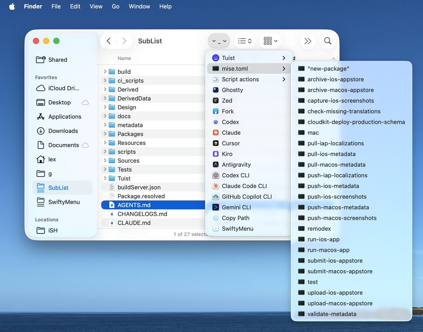The height and width of the screenshot is (332, 423).
Task: Run the remodex task
Action: [351, 229]
